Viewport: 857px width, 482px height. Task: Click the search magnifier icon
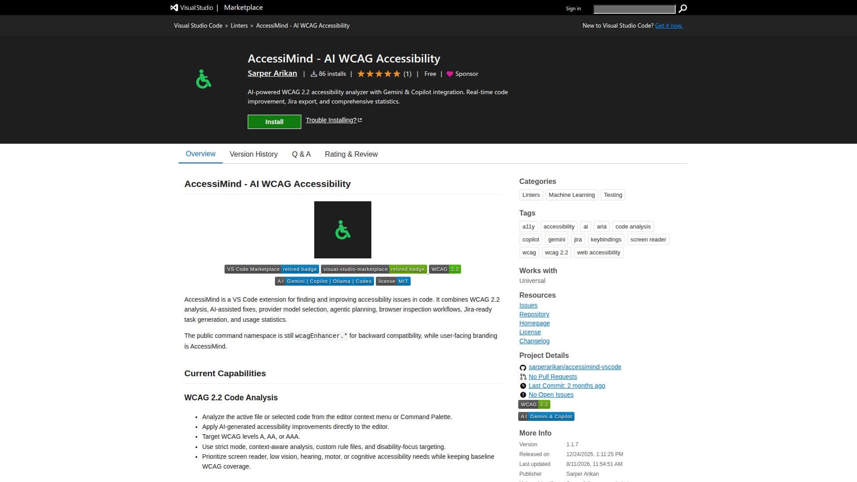pos(682,8)
